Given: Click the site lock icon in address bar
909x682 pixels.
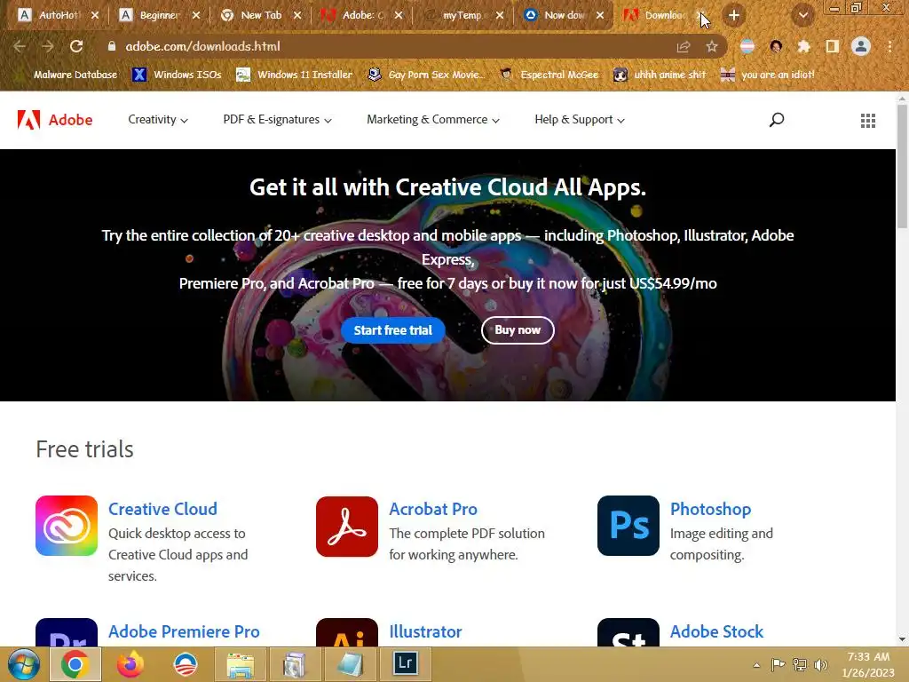Looking at the screenshot, I should tap(111, 46).
